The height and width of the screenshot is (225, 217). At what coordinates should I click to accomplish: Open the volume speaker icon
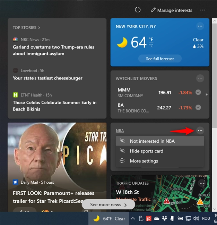(x=196, y=218)
